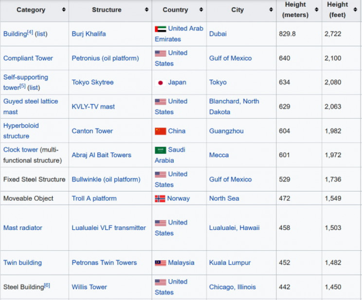
Task: Open the China country link
Action: pyautogui.click(x=177, y=131)
